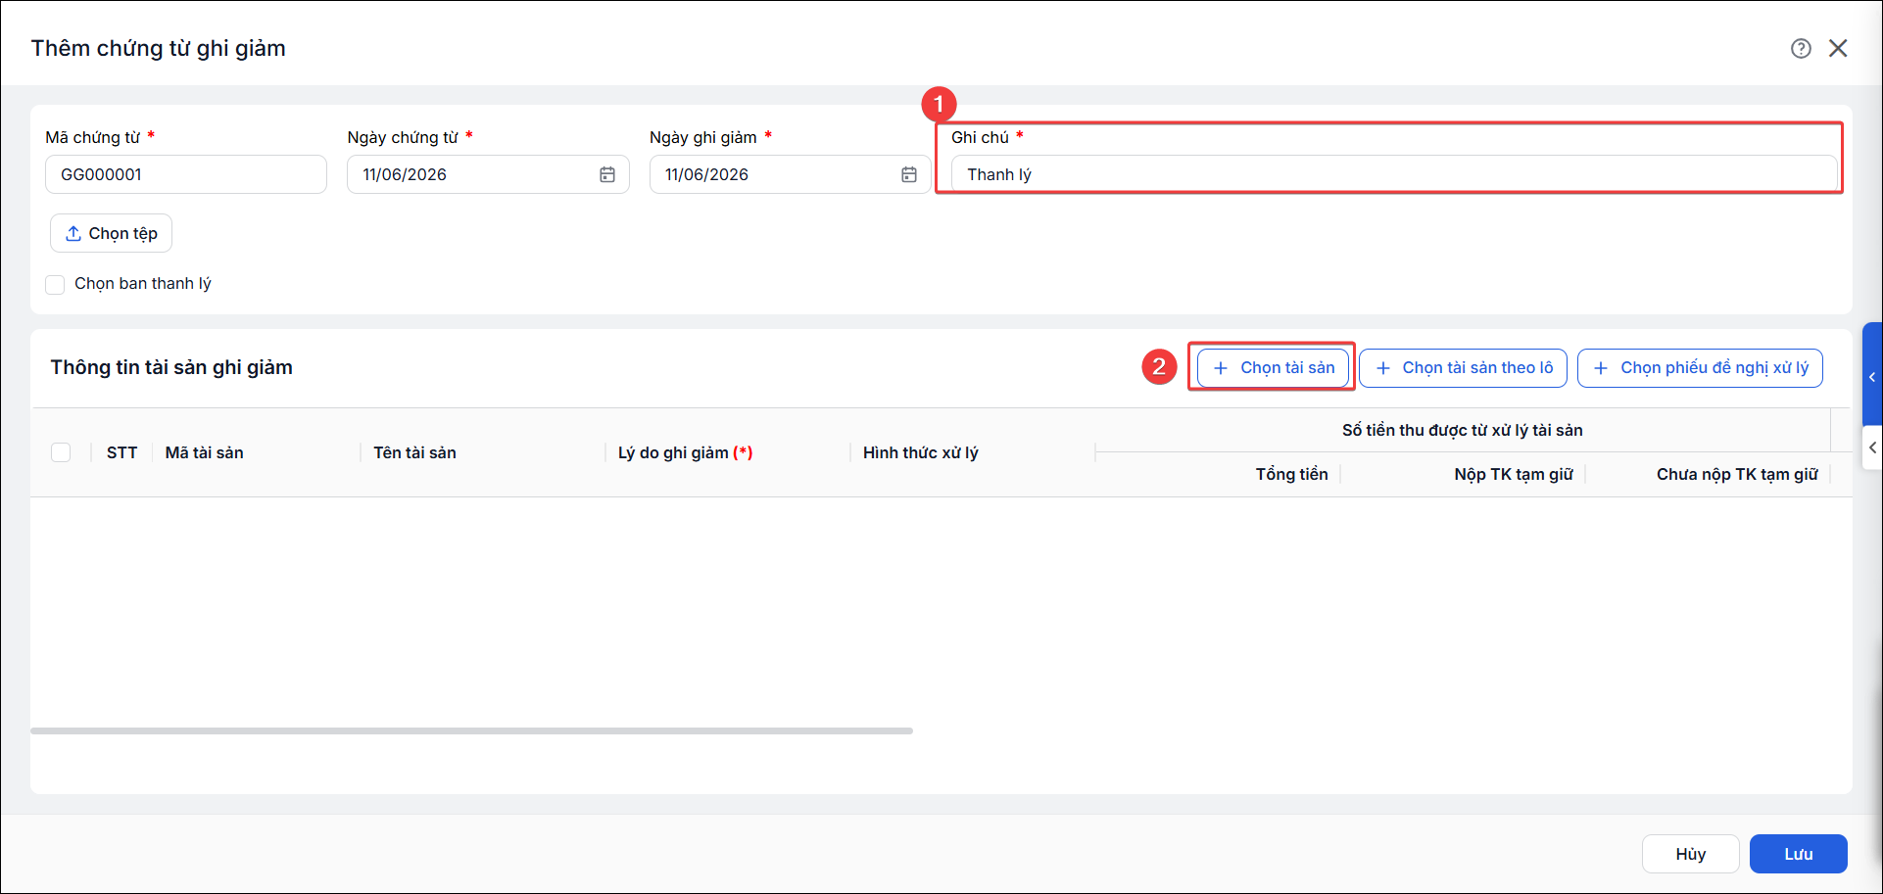Click the Tên tài sản column header
Screen dimensions: 1883x894
click(x=414, y=452)
